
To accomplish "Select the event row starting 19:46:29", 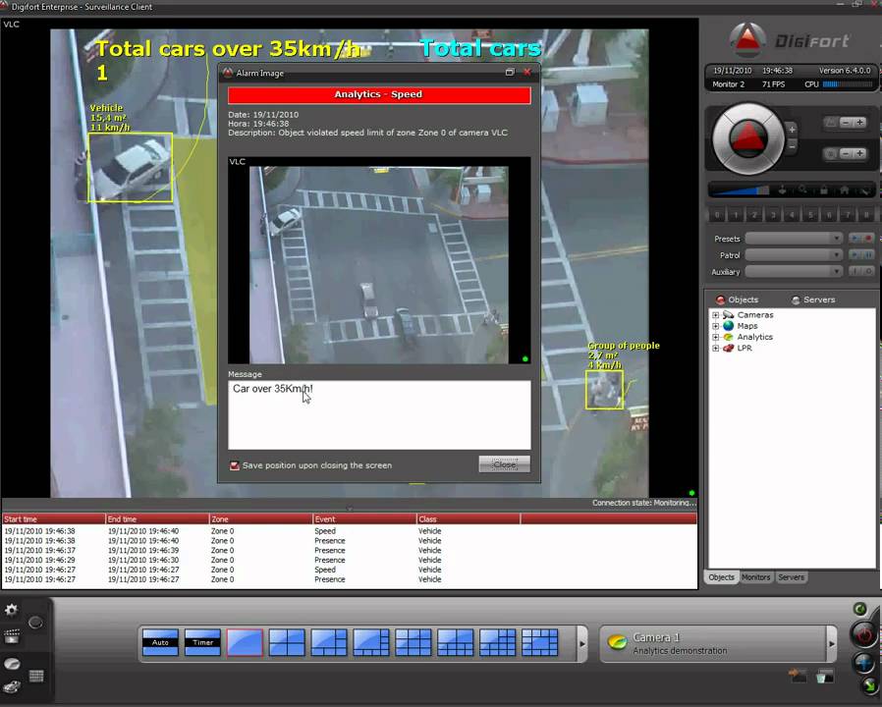I will pyautogui.click(x=350, y=561).
